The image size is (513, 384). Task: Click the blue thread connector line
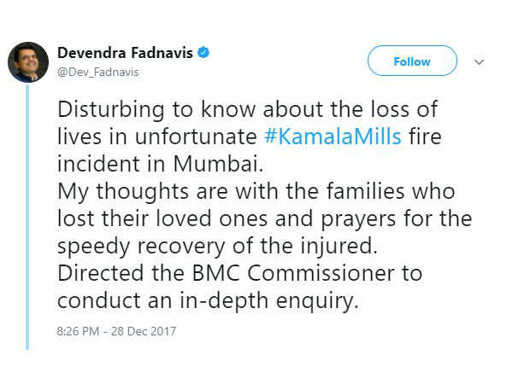27,217
